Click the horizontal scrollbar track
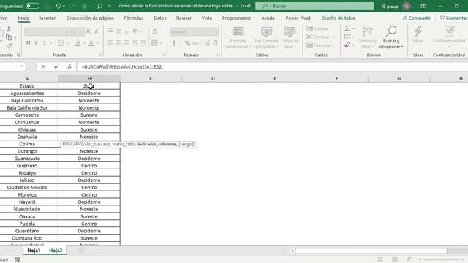This screenshot has height=263, width=468. click(x=371, y=251)
